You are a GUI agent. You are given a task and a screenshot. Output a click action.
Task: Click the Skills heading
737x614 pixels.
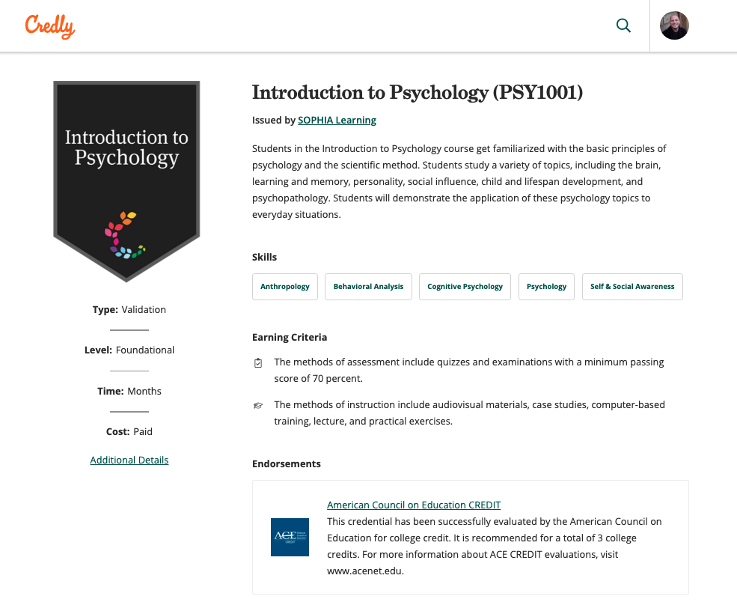click(x=264, y=257)
